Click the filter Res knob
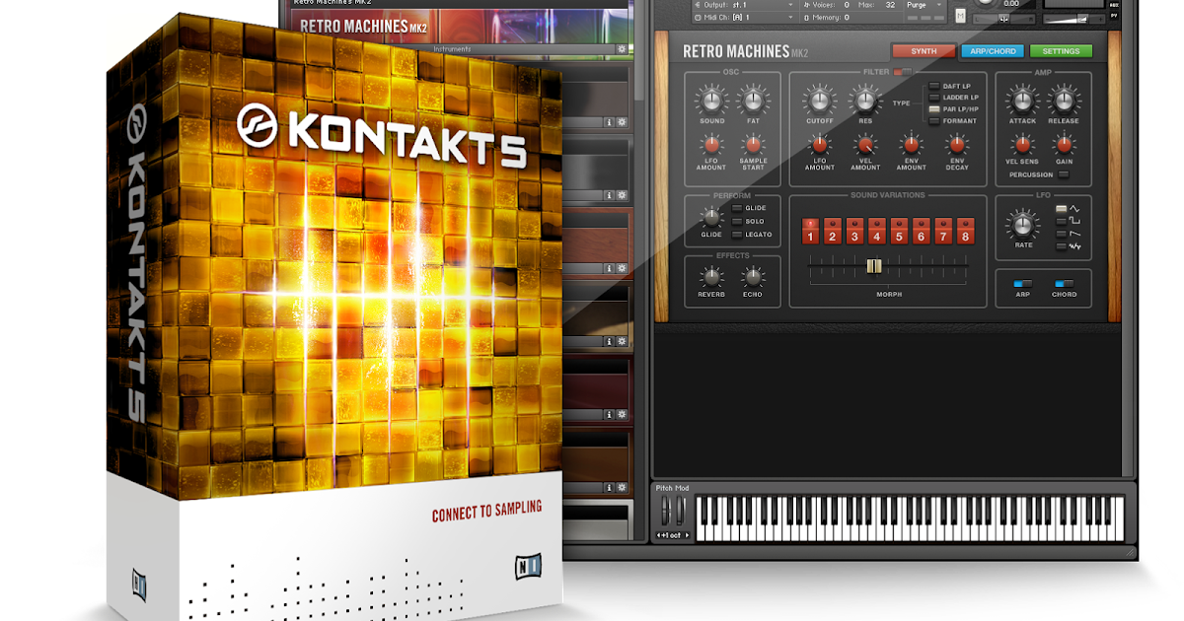Screen dimensions: 1184x621 [x=865, y=100]
